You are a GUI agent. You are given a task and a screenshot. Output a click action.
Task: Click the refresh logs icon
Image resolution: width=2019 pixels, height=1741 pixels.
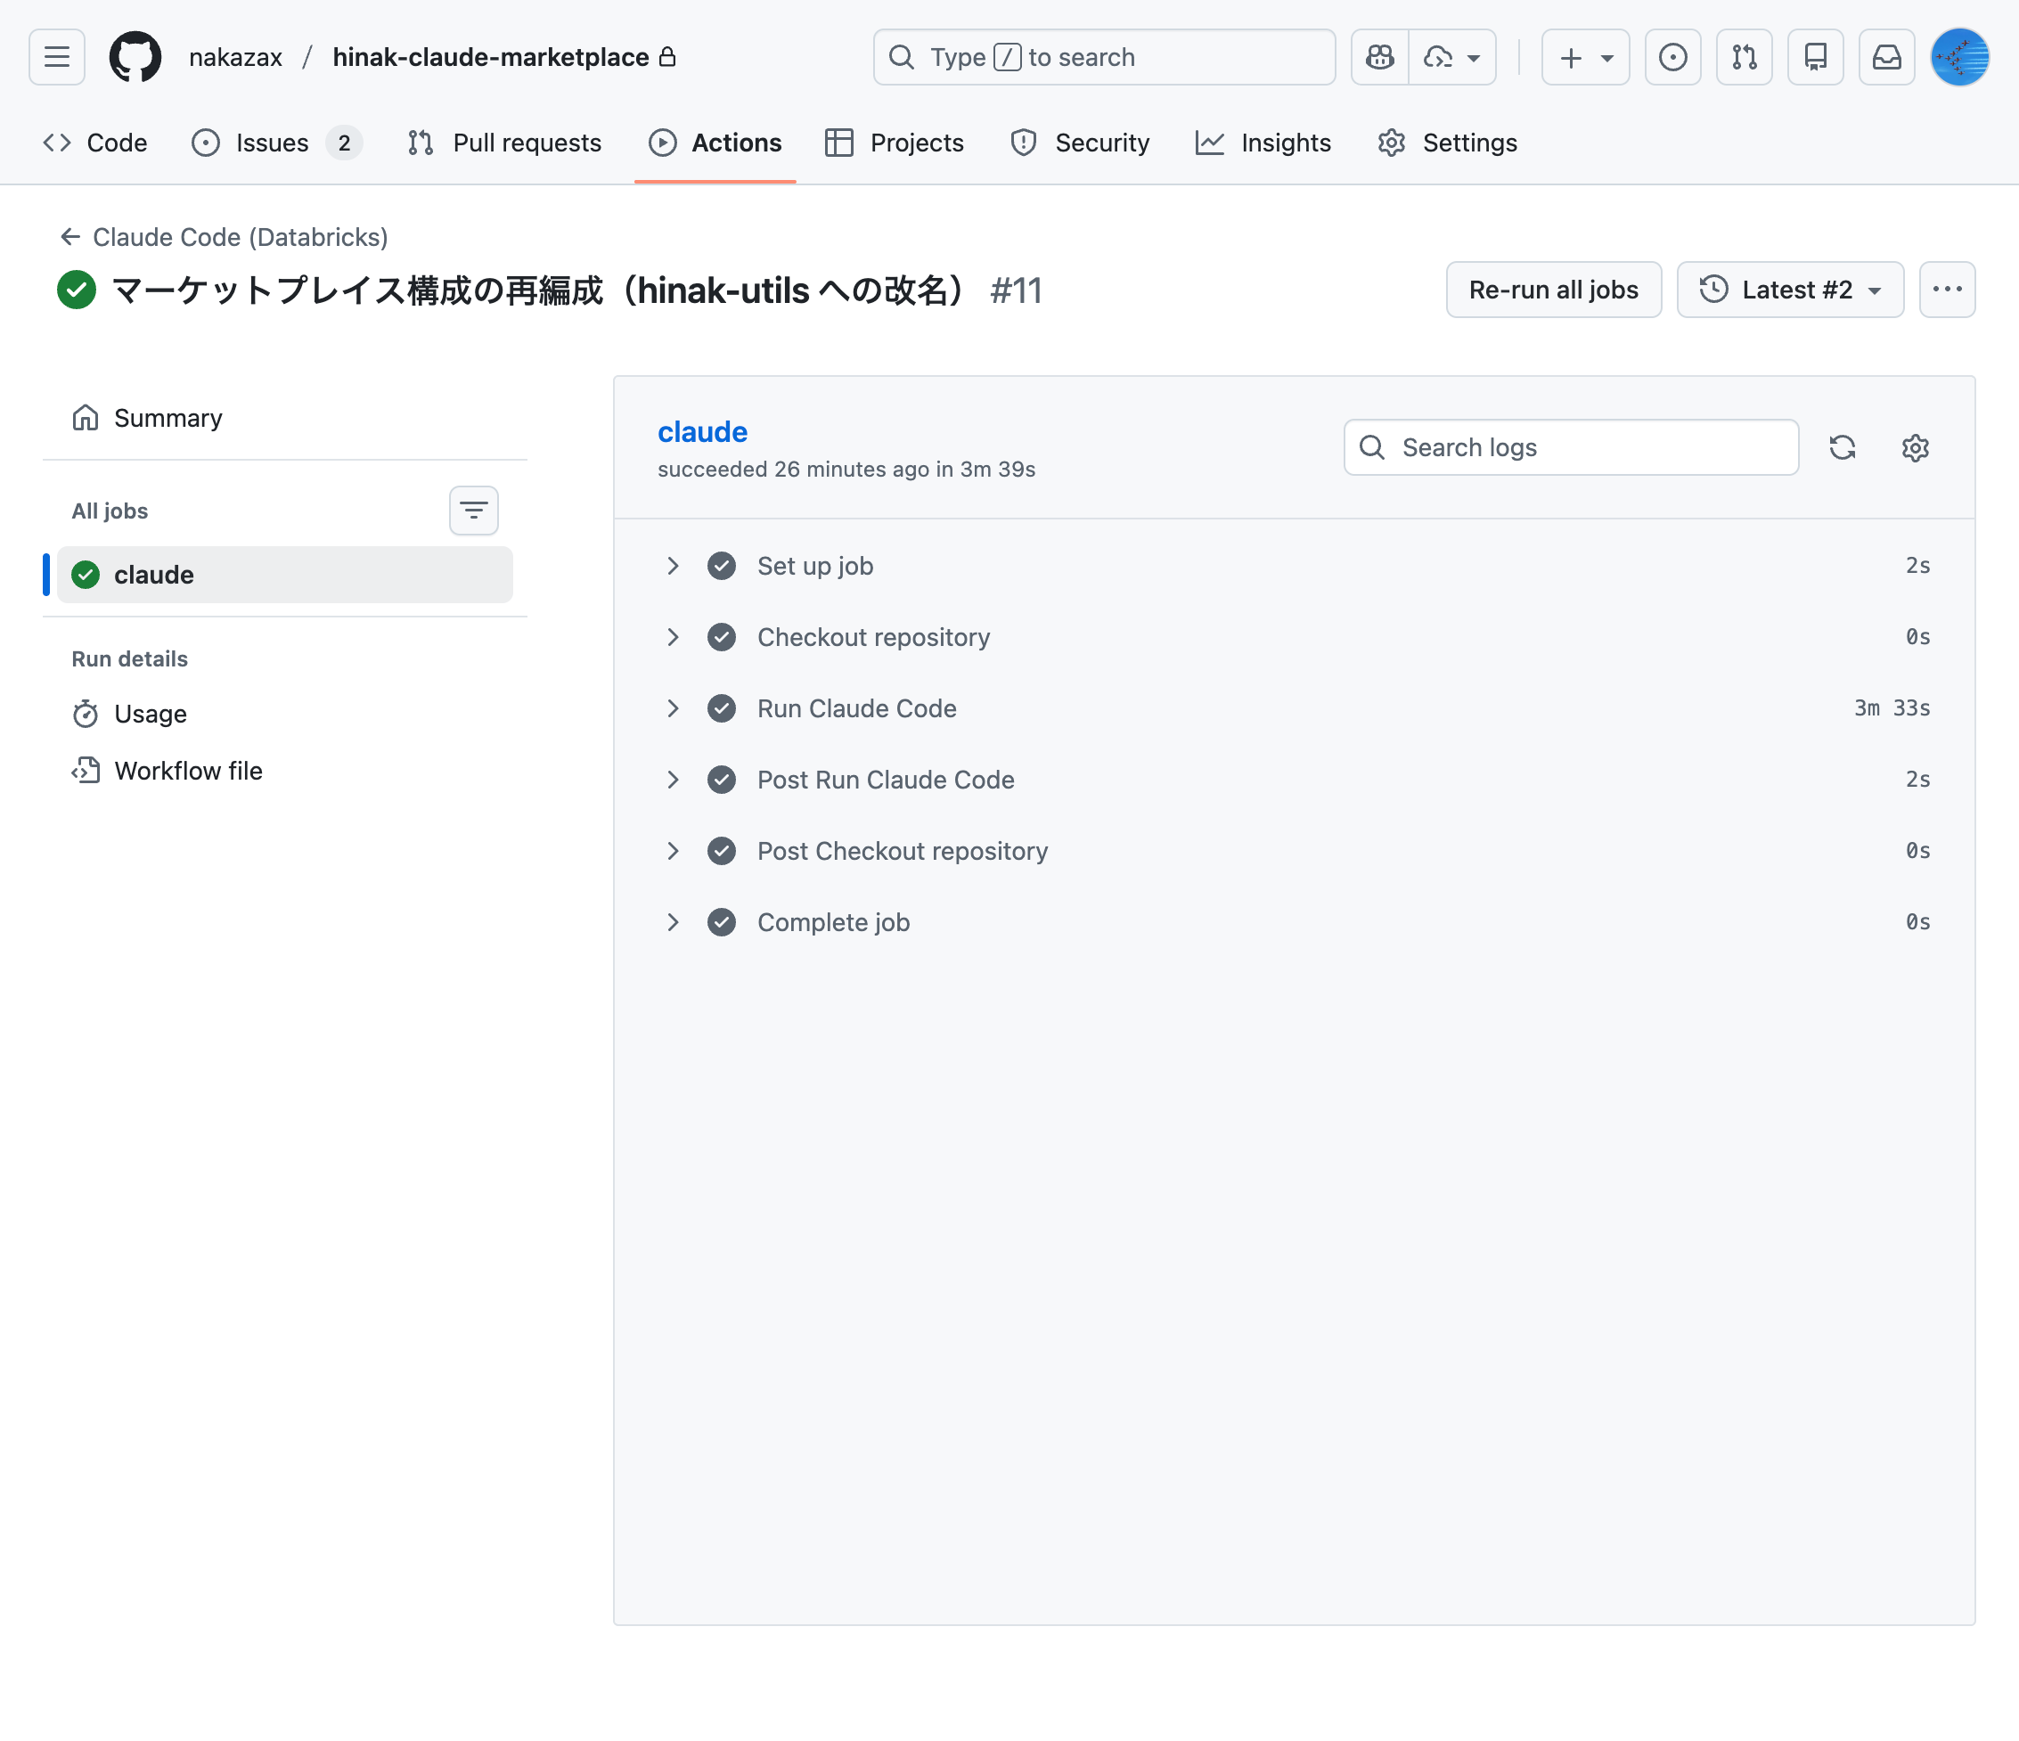click(1842, 447)
